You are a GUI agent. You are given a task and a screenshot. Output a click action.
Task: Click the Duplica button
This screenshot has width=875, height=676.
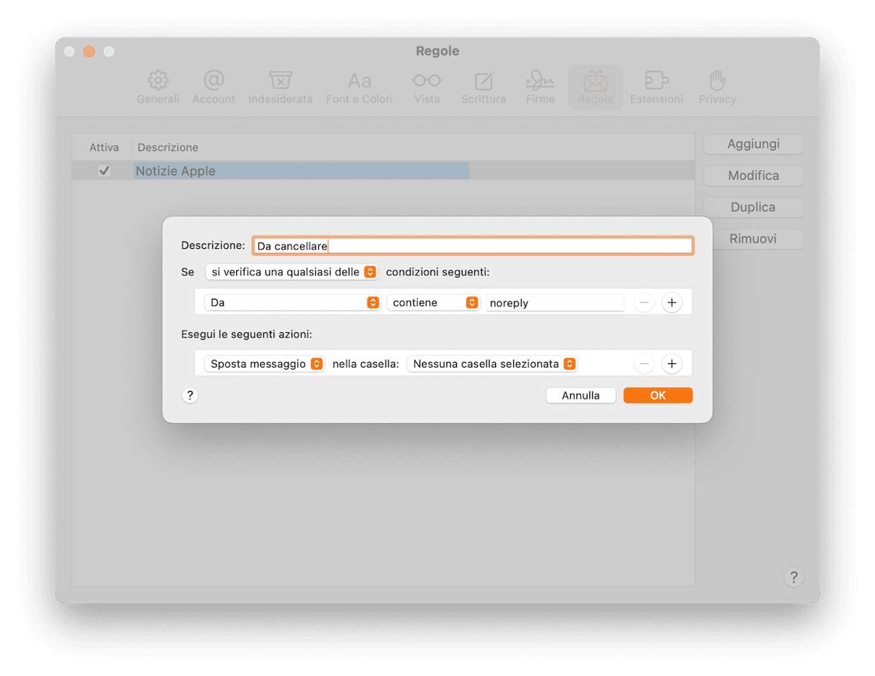pyautogui.click(x=753, y=207)
